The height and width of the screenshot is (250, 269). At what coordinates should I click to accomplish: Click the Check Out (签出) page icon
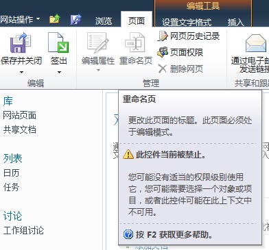point(58,42)
